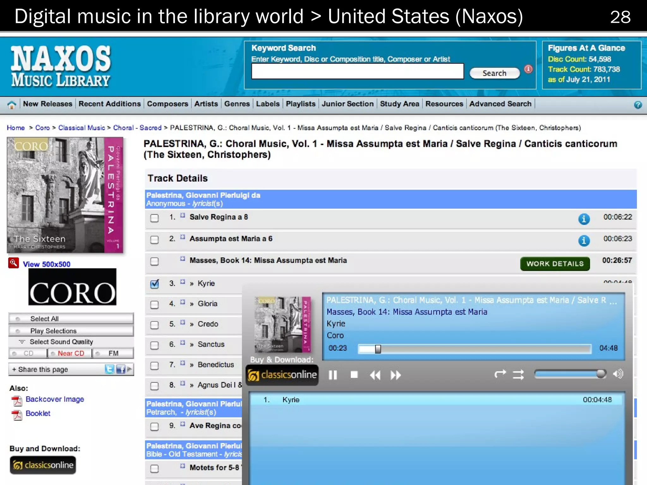
Task: Expand details for Salve Regina a 8
Action: pyautogui.click(x=183, y=215)
